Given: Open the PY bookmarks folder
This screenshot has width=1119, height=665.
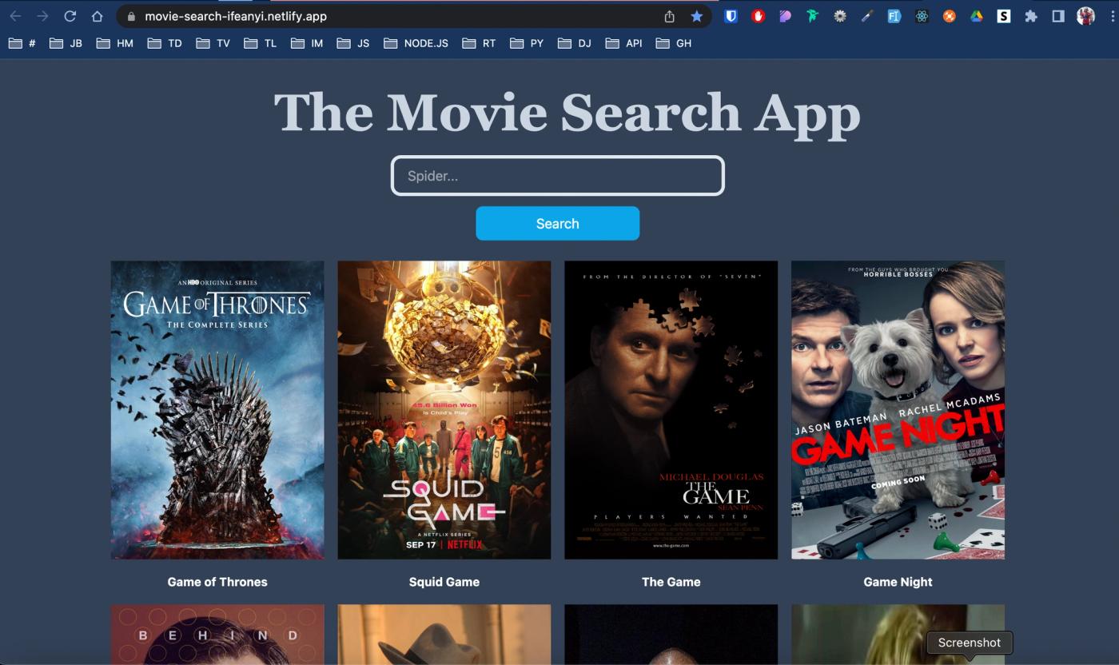Looking at the screenshot, I should tap(527, 43).
